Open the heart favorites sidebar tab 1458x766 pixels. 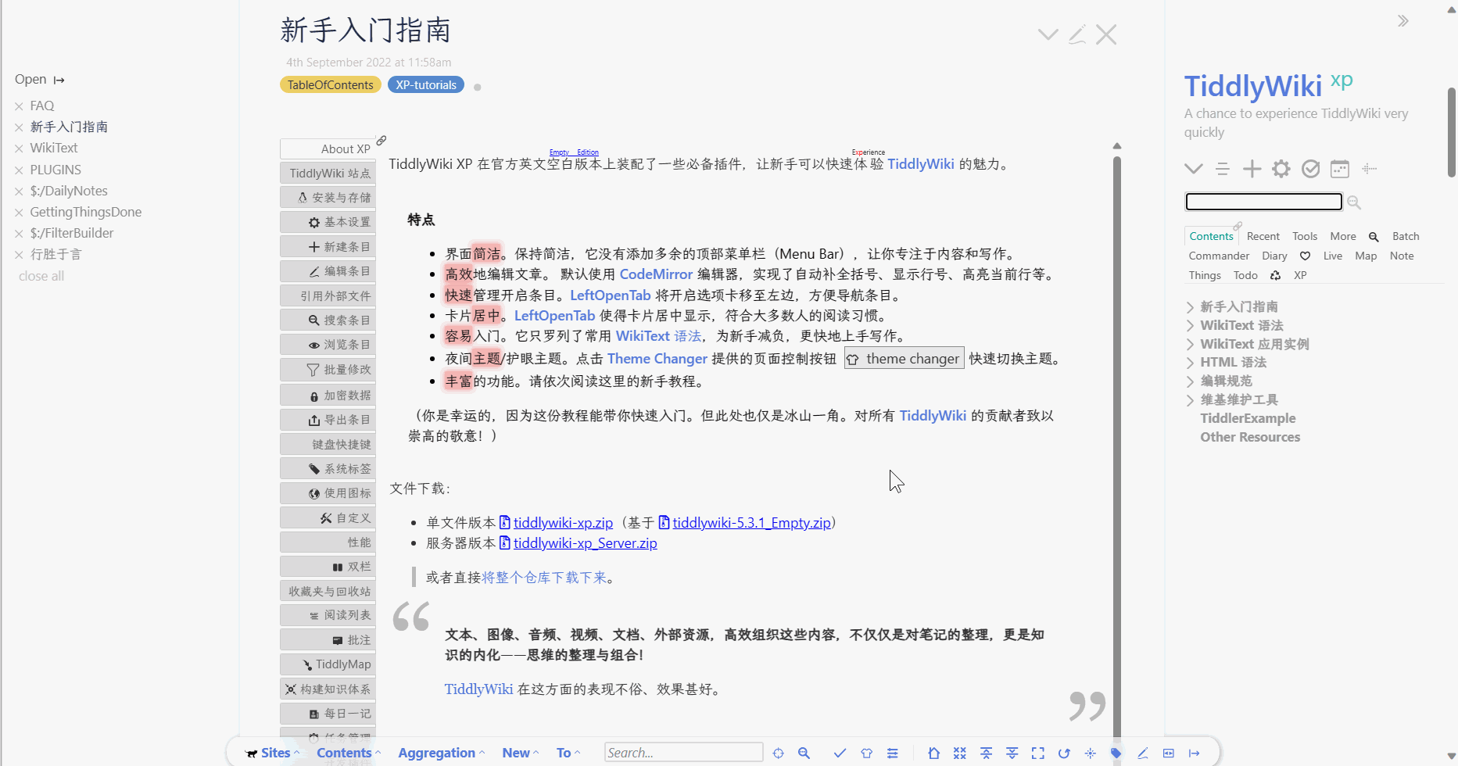(x=1305, y=256)
